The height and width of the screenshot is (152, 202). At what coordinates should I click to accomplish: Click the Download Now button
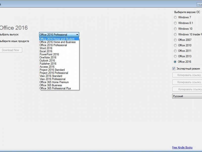tap(11, 50)
